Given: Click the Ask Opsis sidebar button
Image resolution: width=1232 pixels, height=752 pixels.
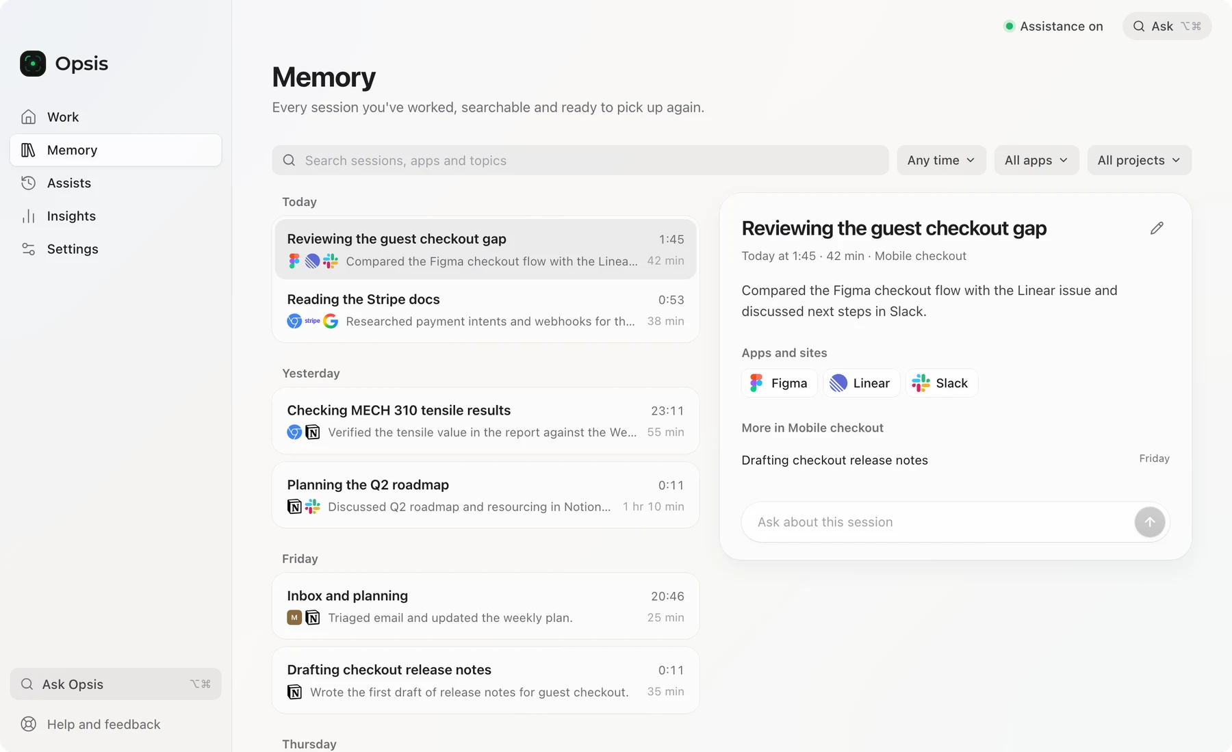Looking at the screenshot, I should pos(116,684).
